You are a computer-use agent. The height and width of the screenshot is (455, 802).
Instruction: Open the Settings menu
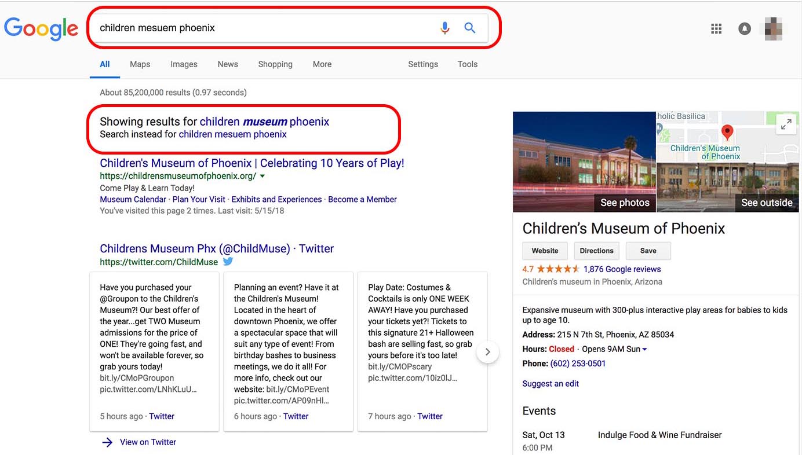tap(423, 64)
